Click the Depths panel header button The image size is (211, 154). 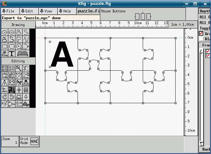[x=204, y=11]
